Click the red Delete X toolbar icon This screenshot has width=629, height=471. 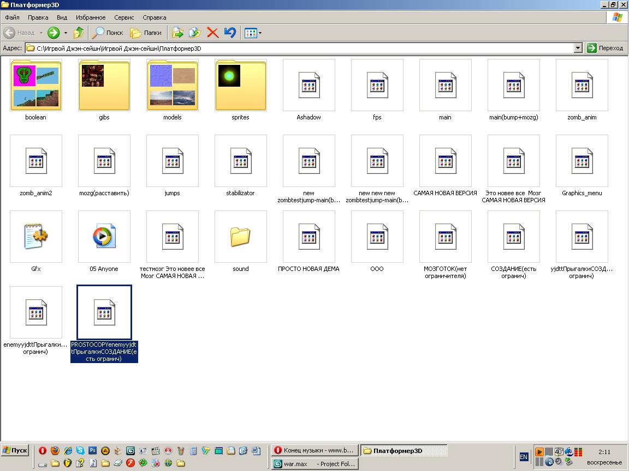pos(212,33)
